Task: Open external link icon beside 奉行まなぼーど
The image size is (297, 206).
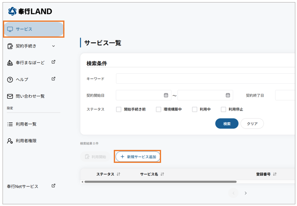Action: [x=54, y=62]
